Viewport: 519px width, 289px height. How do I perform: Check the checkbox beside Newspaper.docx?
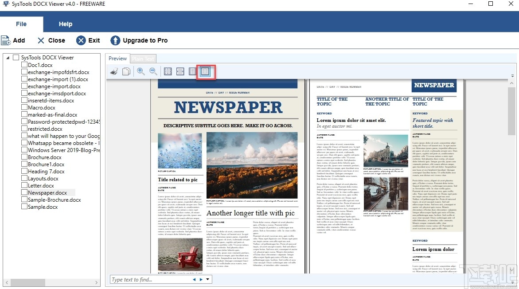tap(23, 192)
